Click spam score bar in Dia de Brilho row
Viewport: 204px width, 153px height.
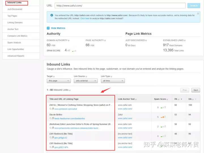[163, 117]
